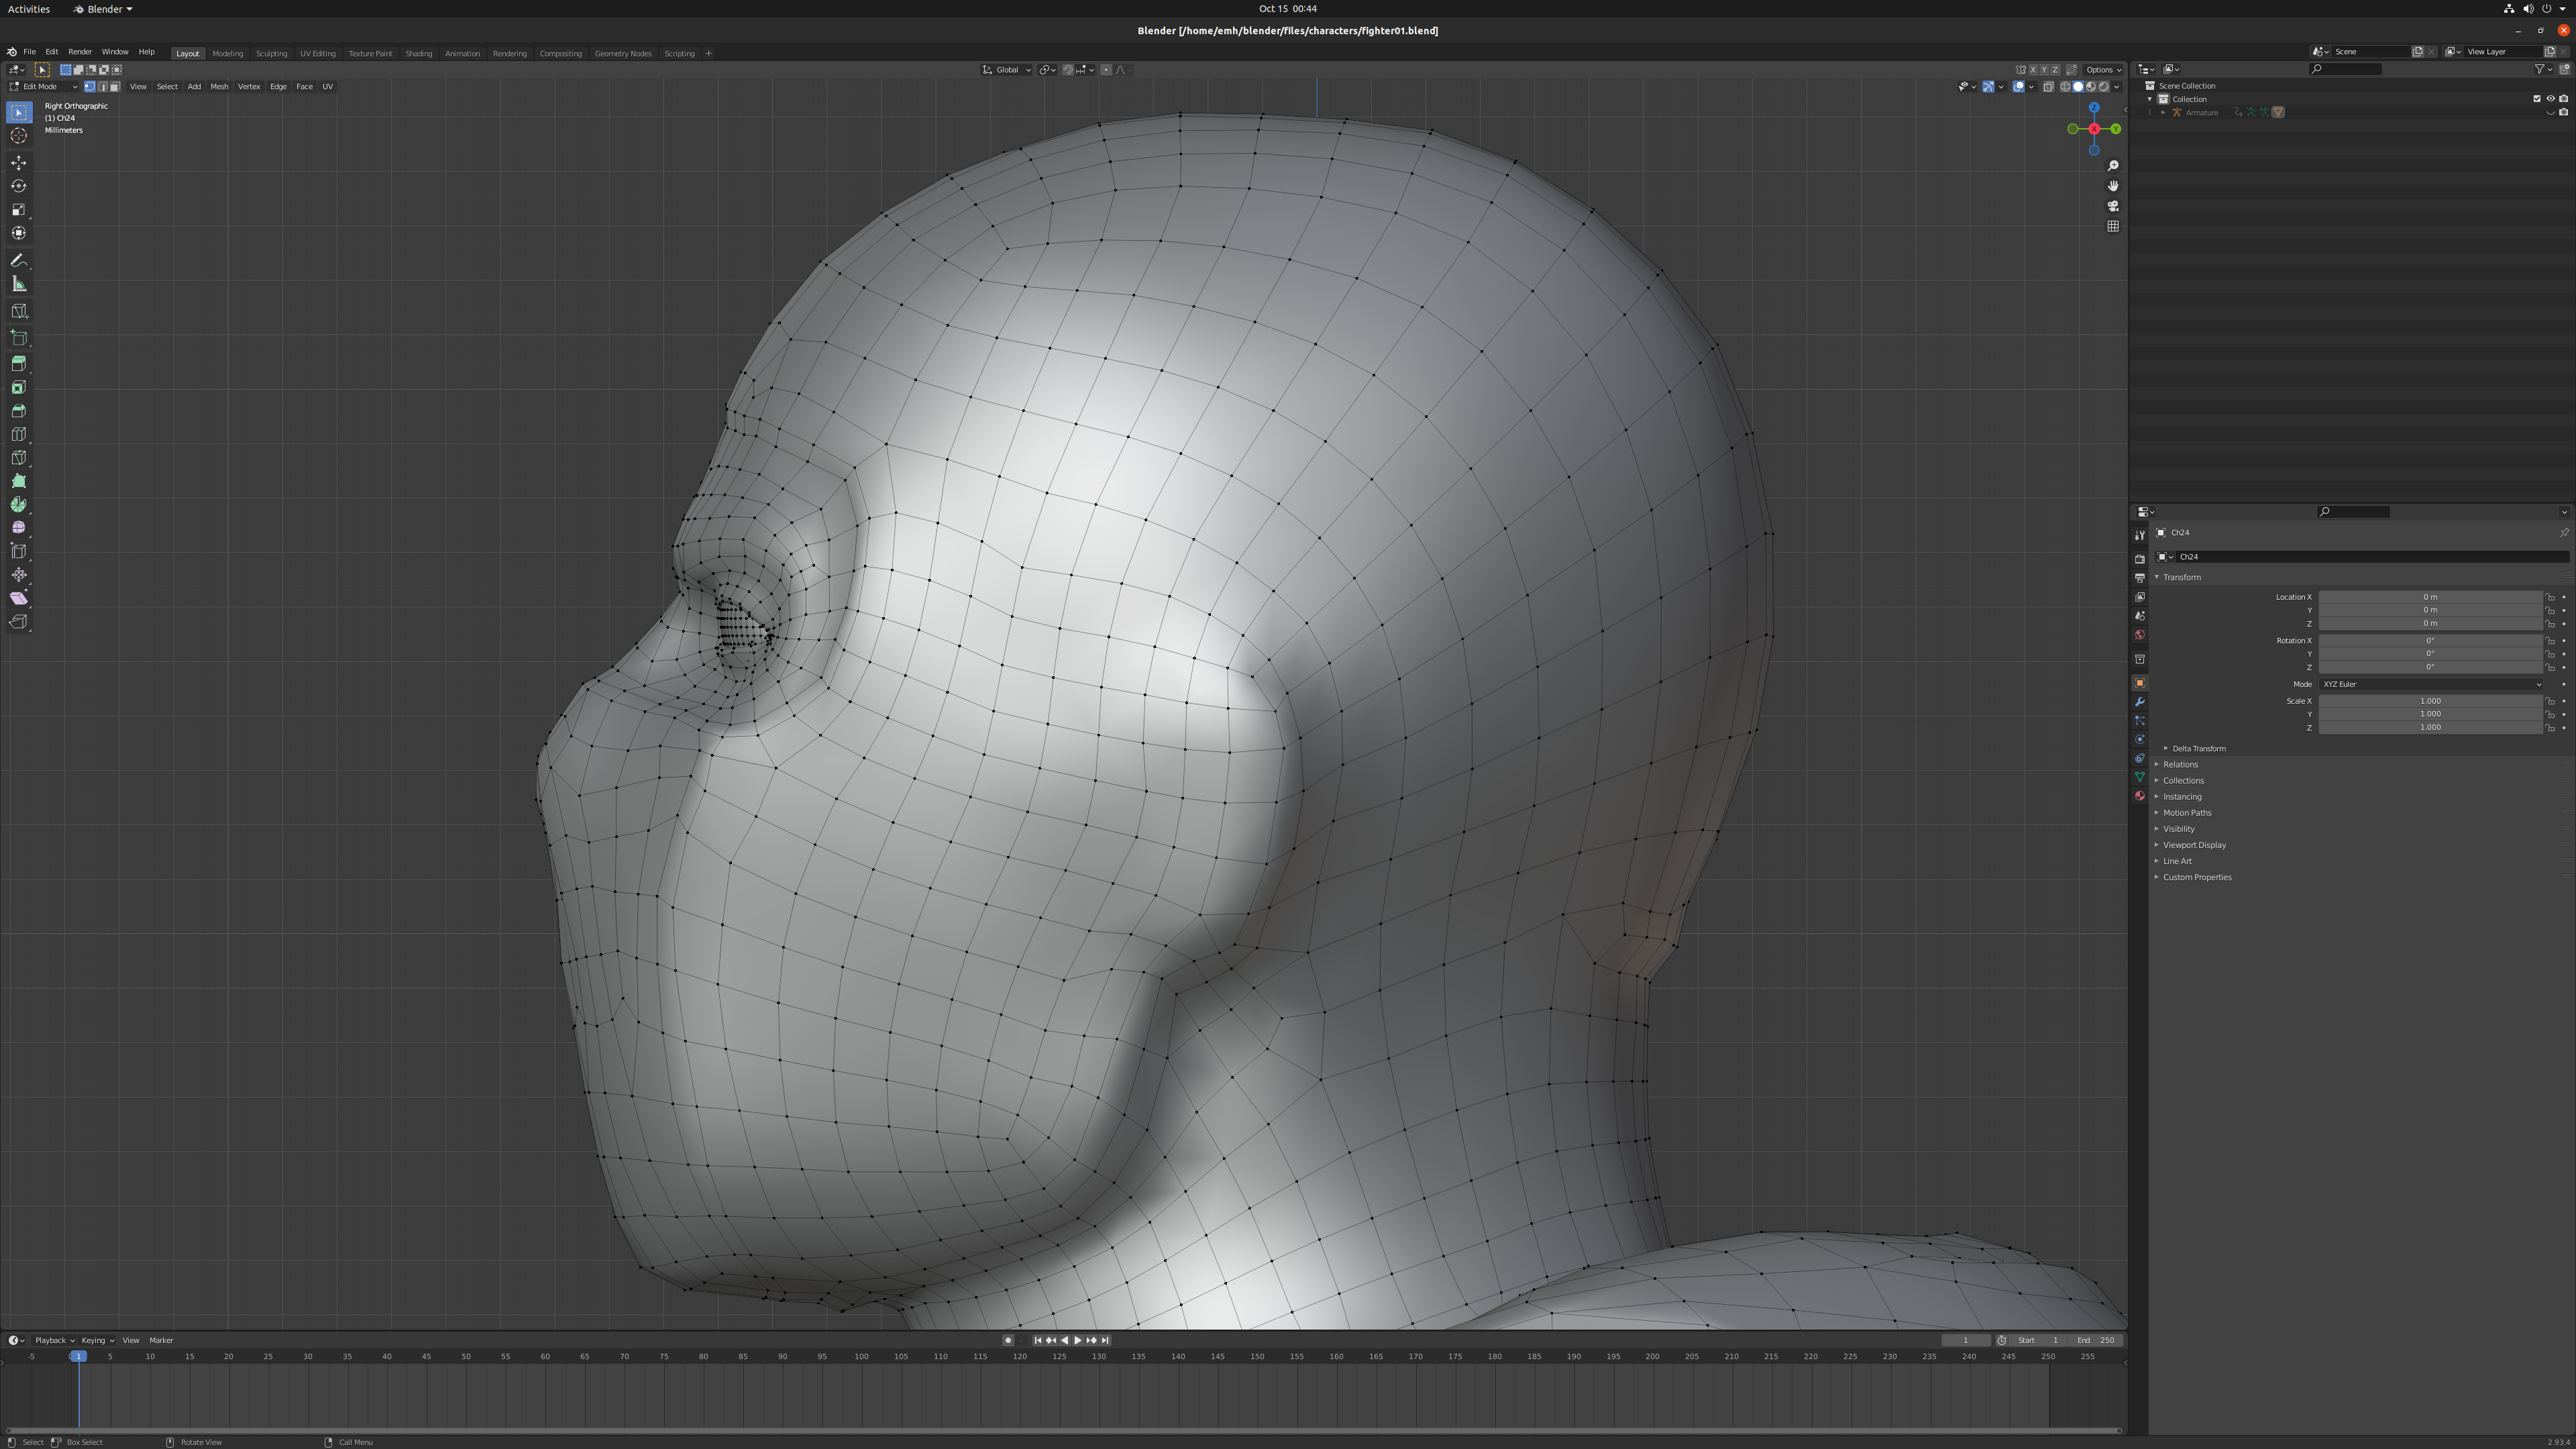Toggle camera view icon in viewport
Viewport: 2576px width, 1449px height.
[x=2113, y=206]
